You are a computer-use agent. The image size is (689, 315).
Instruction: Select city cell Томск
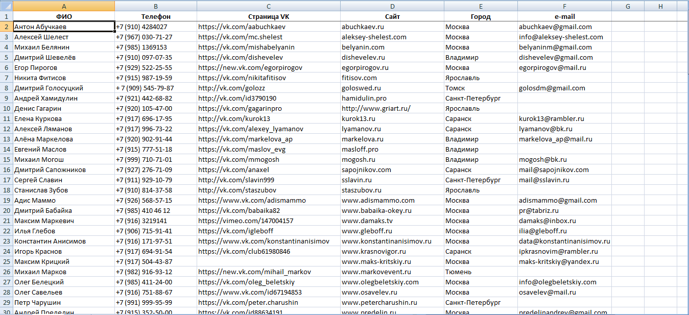(481, 88)
